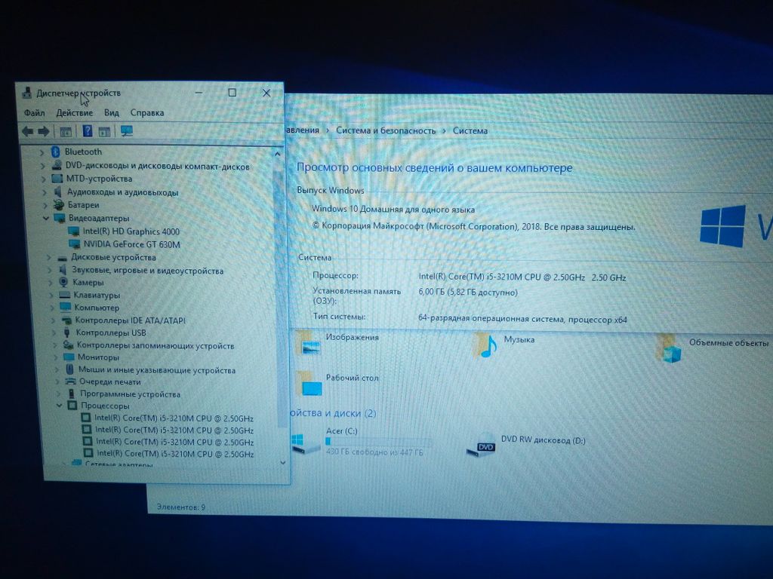Open the Рабочий стол folder icon

309,384
